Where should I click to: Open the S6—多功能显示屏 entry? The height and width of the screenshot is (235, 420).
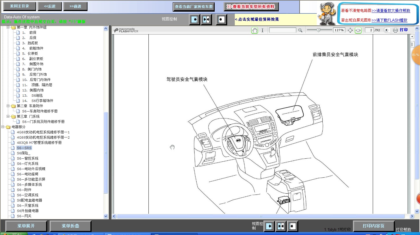pos(31,179)
